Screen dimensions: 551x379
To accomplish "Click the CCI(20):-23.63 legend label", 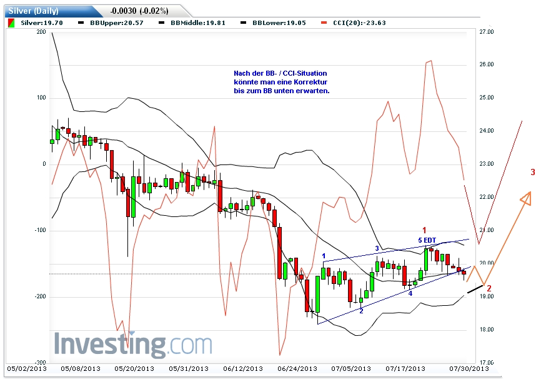I will [x=359, y=23].
